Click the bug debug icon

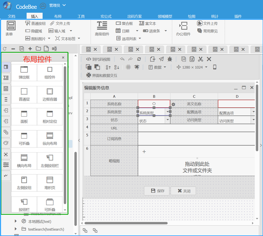(170, 59)
